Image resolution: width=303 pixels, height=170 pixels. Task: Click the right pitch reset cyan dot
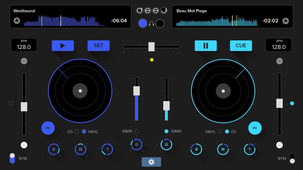[292, 103]
